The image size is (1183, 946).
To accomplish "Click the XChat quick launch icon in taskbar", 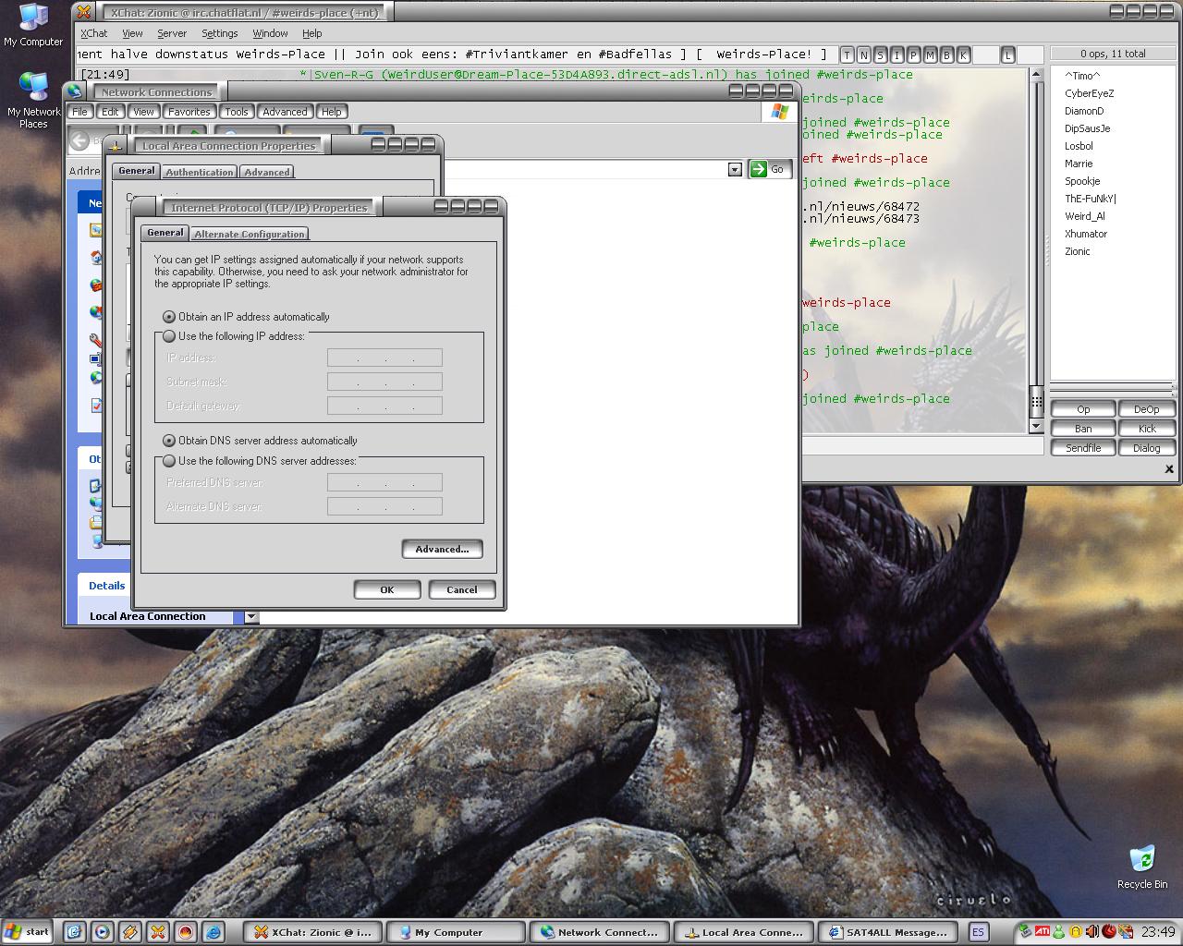I will click(x=158, y=932).
